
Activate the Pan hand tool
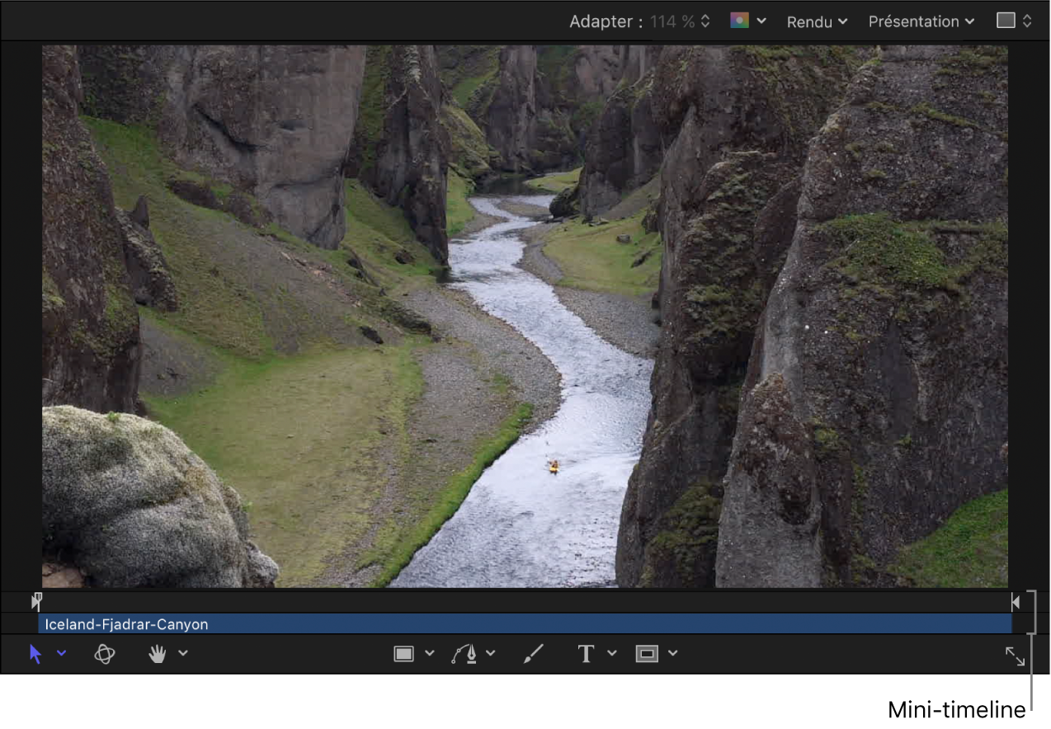coord(157,654)
